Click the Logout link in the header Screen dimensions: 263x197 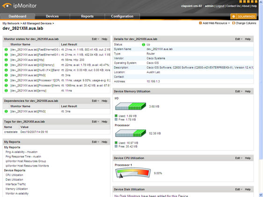(x=220, y=6)
